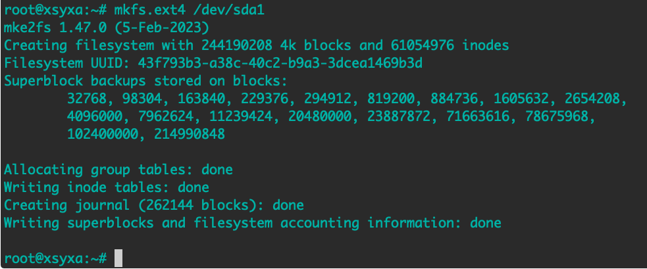Click the last backup block number 214990848
The height and width of the screenshot is (269, 647).
coord(190,134)
